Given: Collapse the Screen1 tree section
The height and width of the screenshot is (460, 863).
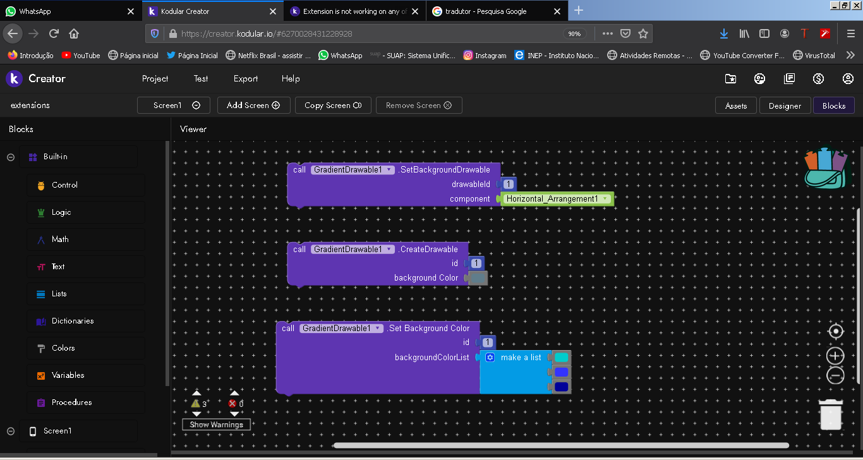Looking at the screenshot, I should coord(11,431).
